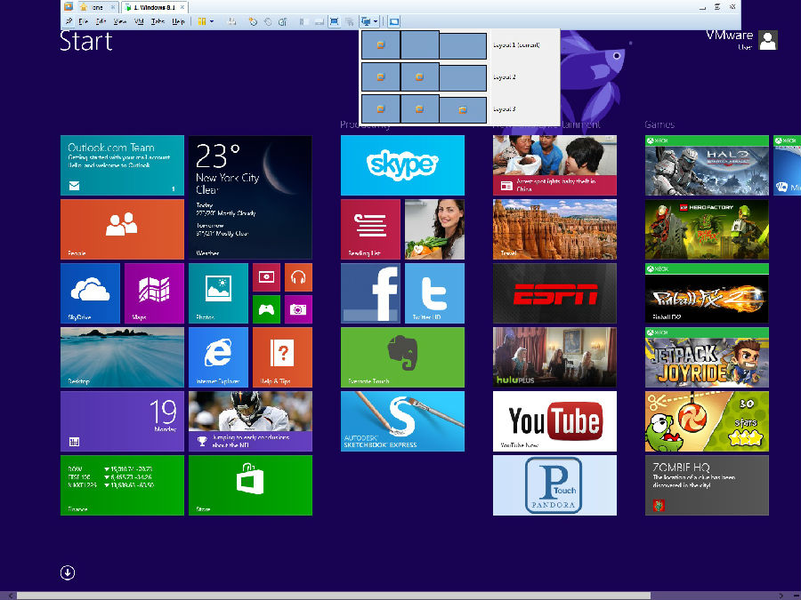801x600 pixels.
Task: Open the VM menu
Action: point(139,21)
